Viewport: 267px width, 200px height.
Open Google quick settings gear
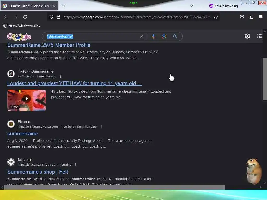point(247,36)
